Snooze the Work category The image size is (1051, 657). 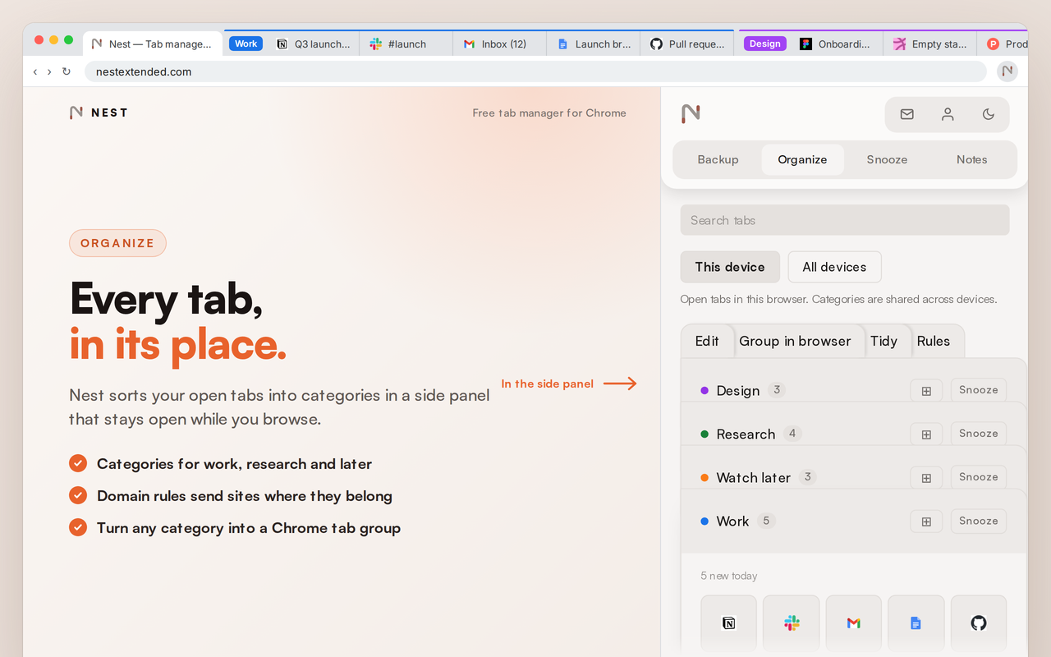click(979, 521)
